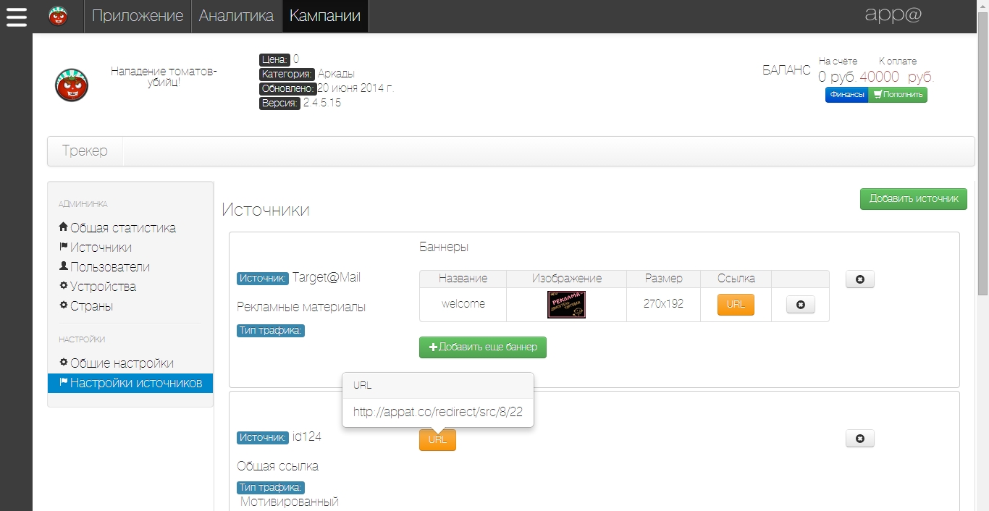989x511 pixels.
Task: Open the hamburger menu icon
Action: pyautogui.click(x=16, y=16)
